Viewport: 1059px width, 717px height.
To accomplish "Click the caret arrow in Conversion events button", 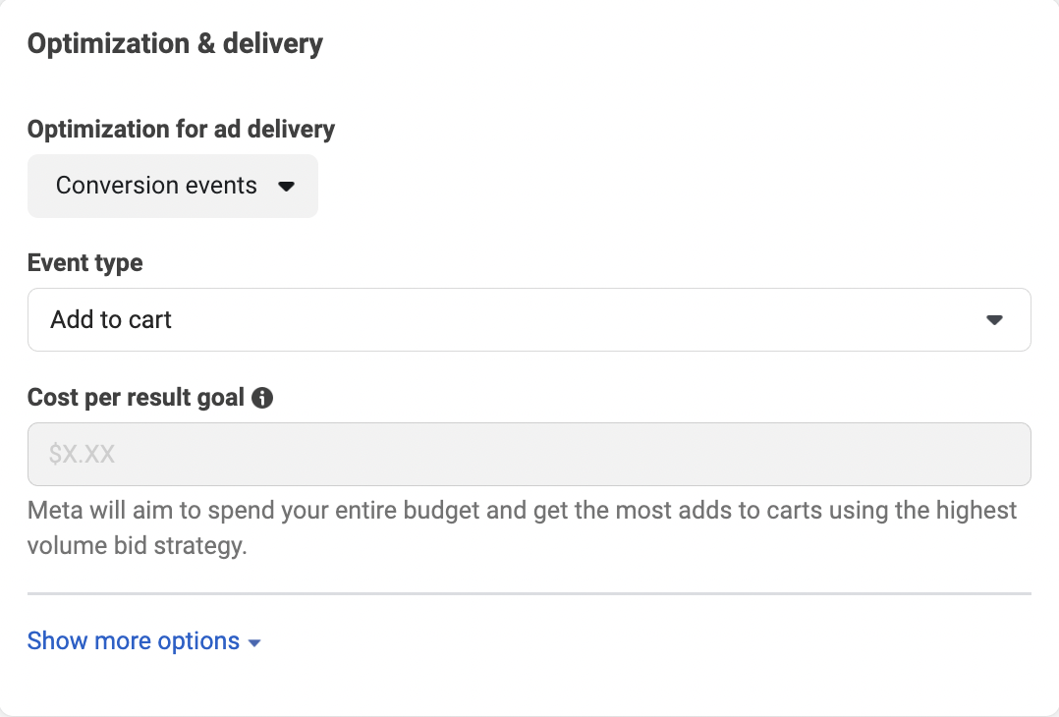I will click(x=287, y=187).
